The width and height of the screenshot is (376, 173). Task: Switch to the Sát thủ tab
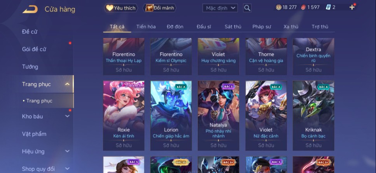click(233, 26)
